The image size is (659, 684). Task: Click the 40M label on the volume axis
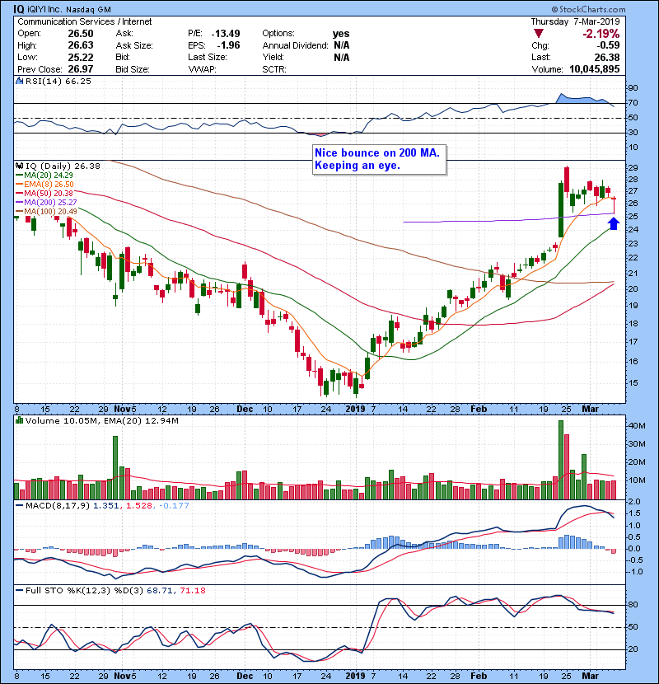click(636, 426)
